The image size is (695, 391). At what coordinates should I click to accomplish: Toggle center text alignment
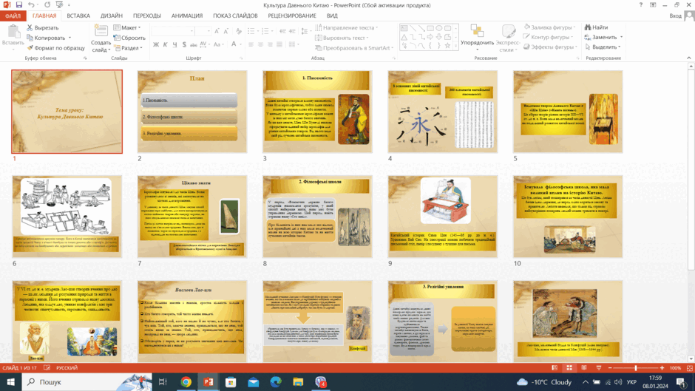click(x=260, y=44)
